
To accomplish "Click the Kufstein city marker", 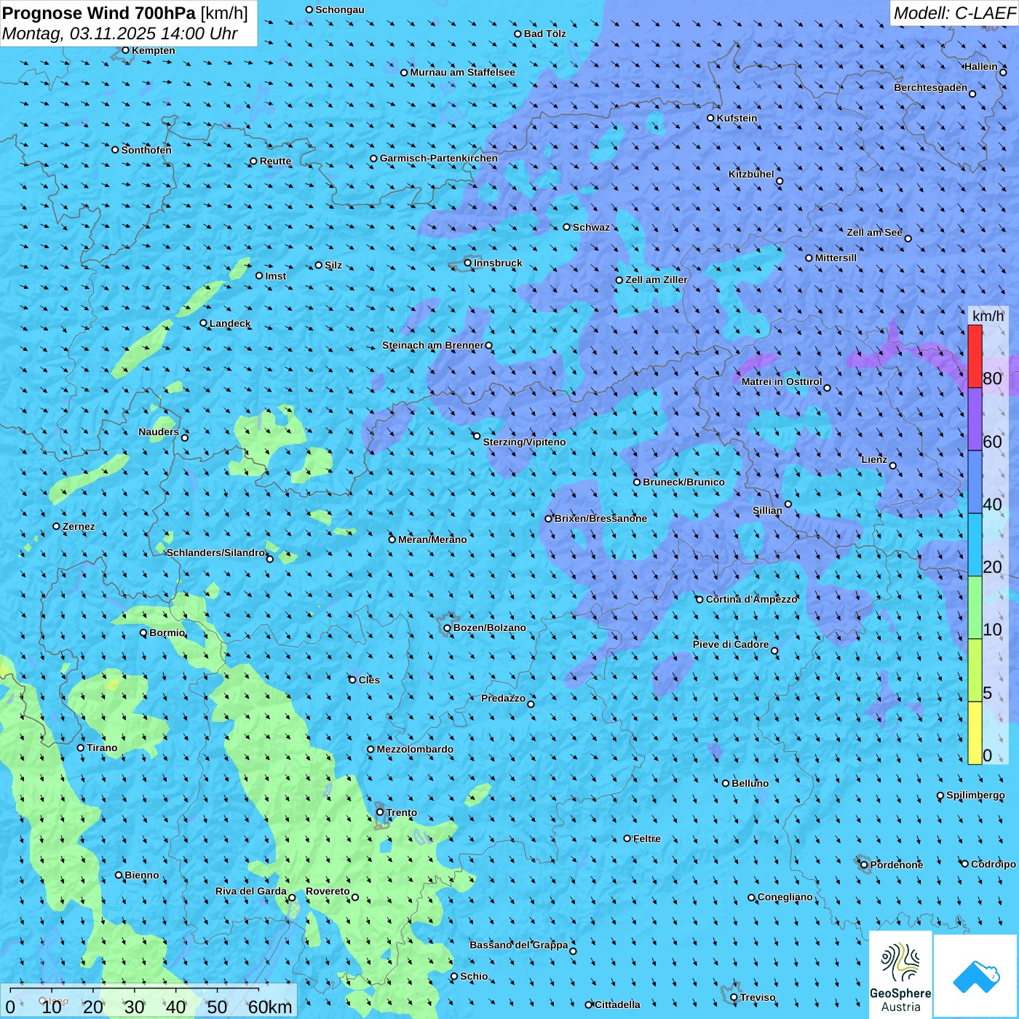I will pyautogui.click(x=711, y=118).
